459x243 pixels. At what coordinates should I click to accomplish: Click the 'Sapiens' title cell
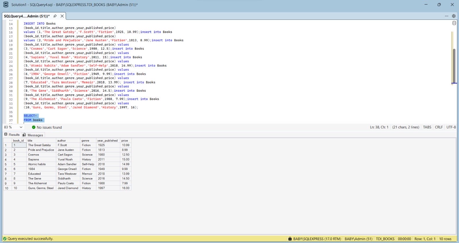[x=34, y=159]
